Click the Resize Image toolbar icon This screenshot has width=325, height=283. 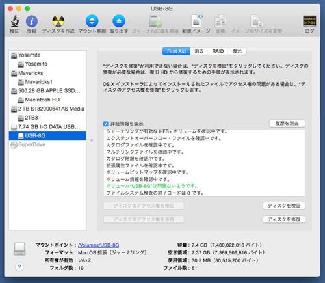coord(256,21)
